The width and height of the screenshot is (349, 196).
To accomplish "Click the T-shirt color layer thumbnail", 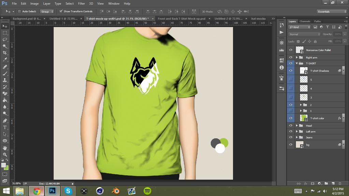I will click(x=304, y=118).
